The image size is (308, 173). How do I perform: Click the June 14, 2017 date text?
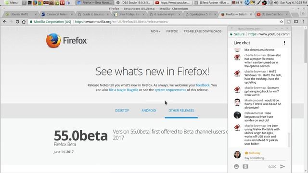click(64, 152)
